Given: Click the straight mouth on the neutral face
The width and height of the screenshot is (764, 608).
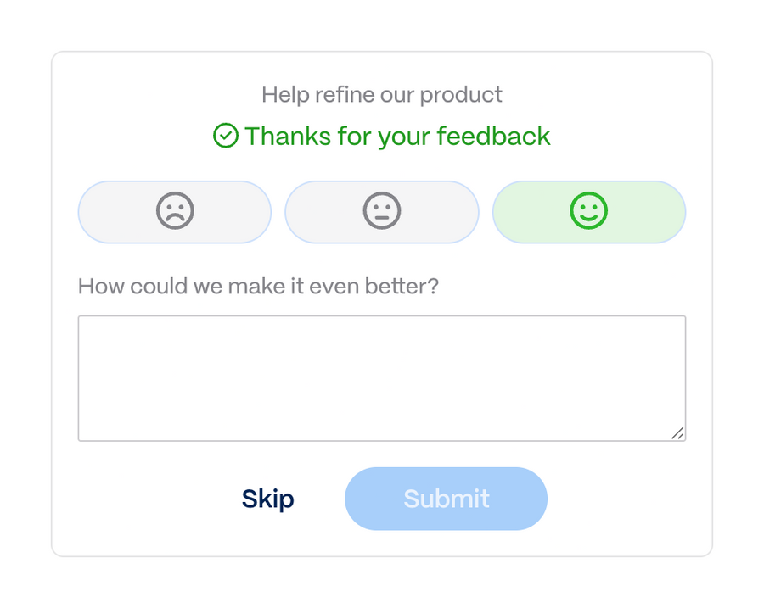Looking at the screenshot, I should coord(382,218).
